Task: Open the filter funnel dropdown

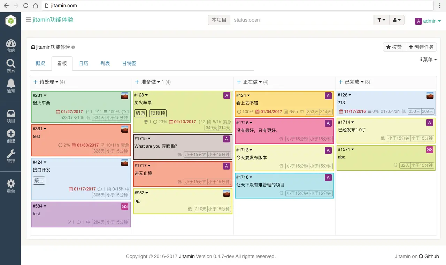Action: pos(382,20)
